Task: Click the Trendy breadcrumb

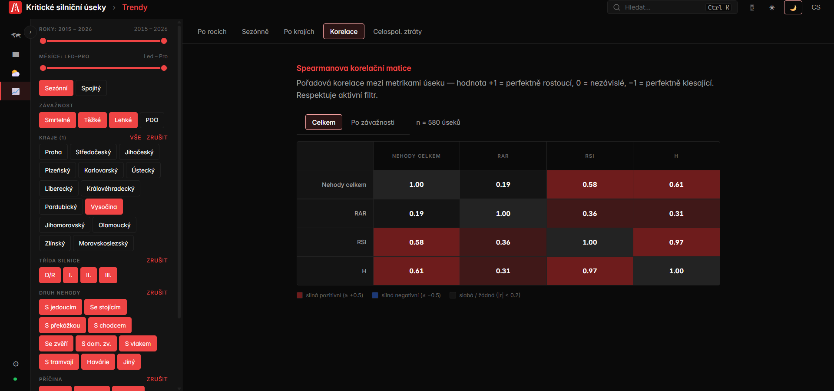Action: pyautogui.click(x=135, y=7)
